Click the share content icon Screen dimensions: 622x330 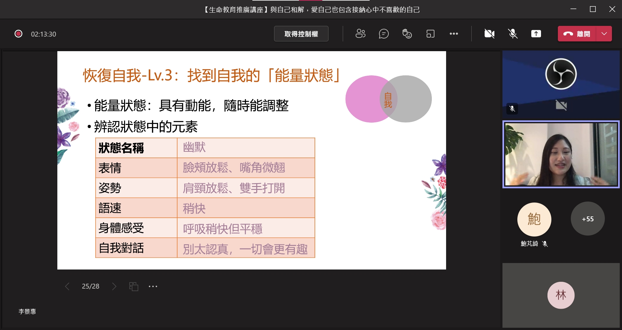click(536, 34)
